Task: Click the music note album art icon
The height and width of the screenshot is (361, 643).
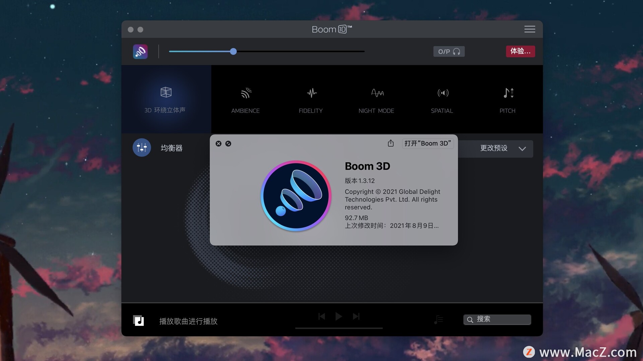Action: 138,321
